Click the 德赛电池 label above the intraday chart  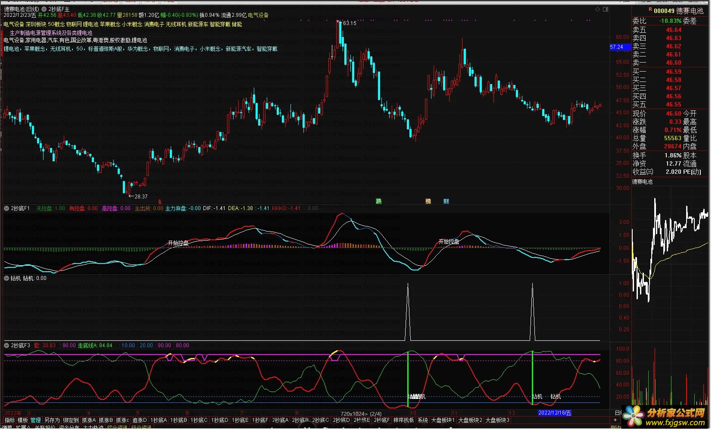pos(642,182)
